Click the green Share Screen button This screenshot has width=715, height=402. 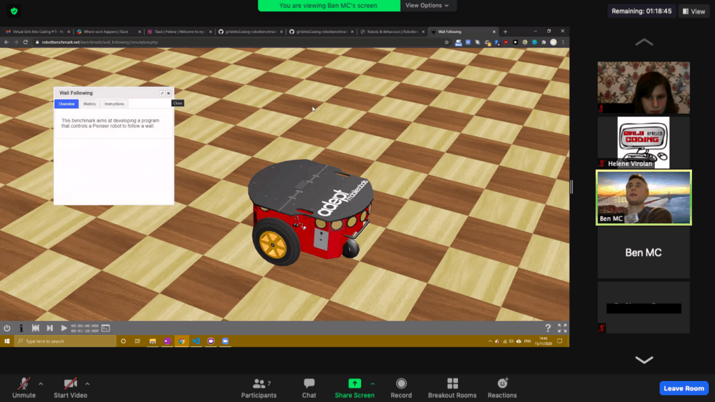[x=354, y=388]
